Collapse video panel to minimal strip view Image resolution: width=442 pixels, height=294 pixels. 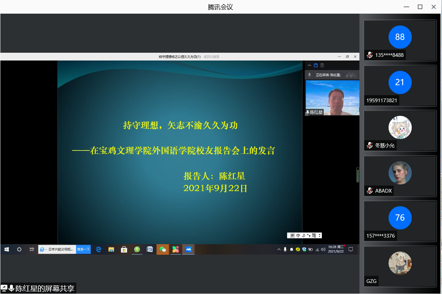pyautogui.click(x=309, y=65)
